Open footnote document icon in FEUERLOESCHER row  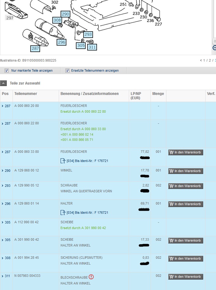tap(63, 161)
